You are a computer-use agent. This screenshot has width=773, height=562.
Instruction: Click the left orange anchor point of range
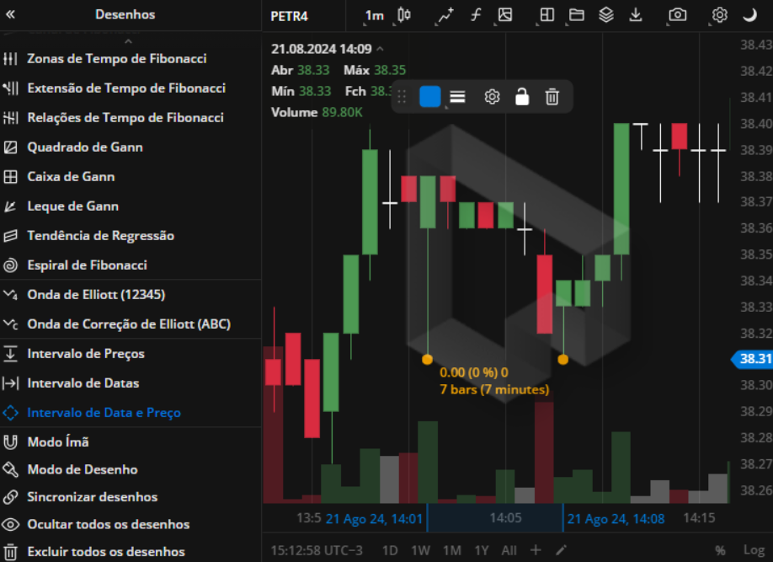click(x=428, y=359)
